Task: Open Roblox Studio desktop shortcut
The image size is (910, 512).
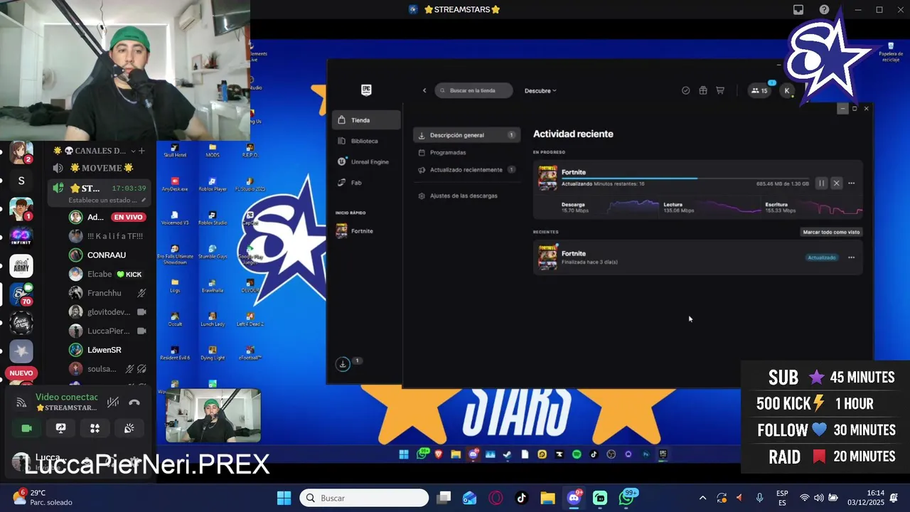Action: coord(212,218)
